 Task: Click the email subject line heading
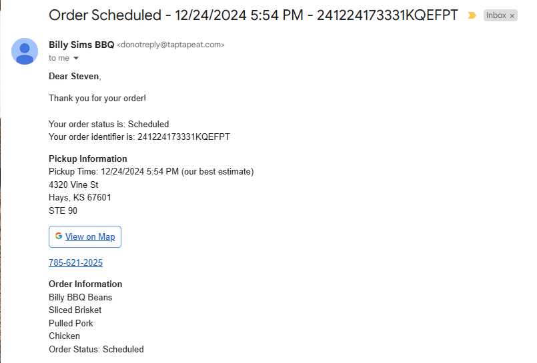[x=253, y=15]
